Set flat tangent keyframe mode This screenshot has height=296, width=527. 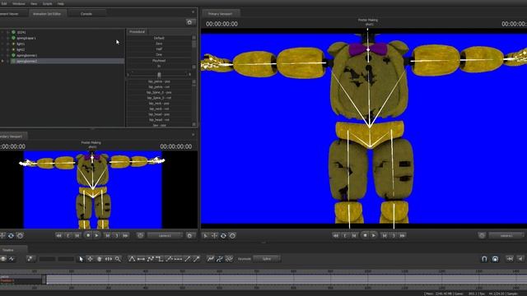click(x=141, y=259)
